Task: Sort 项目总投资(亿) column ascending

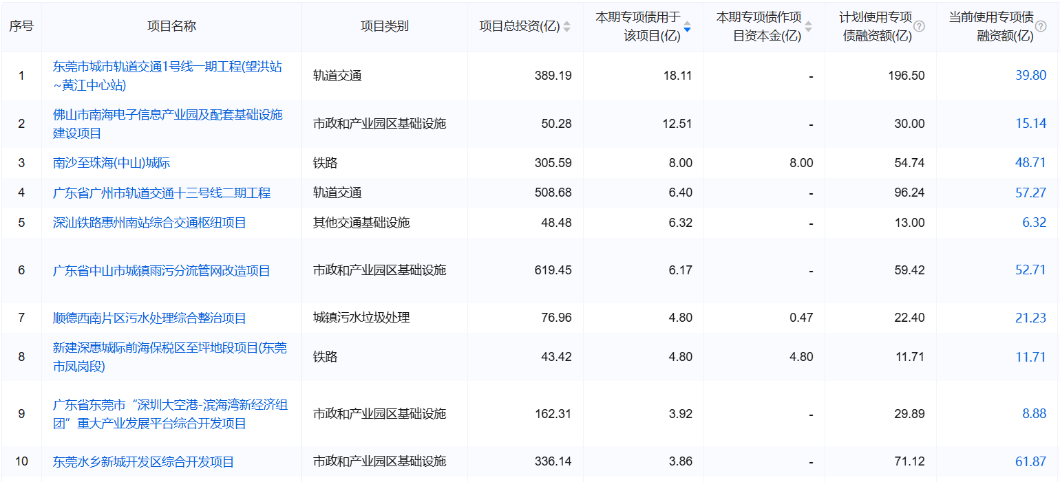Action: tap(567, 23)
